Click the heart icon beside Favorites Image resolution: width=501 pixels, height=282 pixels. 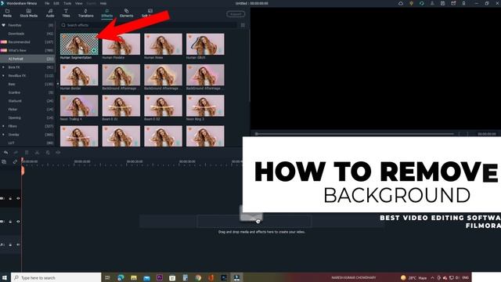[x=3, y=25]
